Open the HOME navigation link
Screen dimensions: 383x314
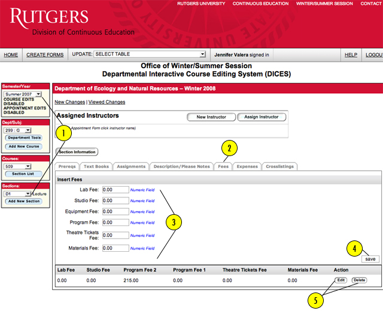[11, 55]
